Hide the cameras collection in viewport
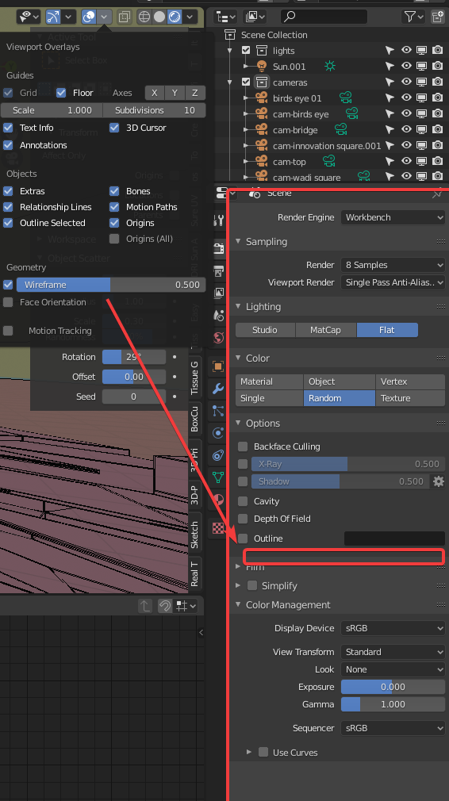Image resolution: width=449 pixels, height=801 pixels. (406, 82)
